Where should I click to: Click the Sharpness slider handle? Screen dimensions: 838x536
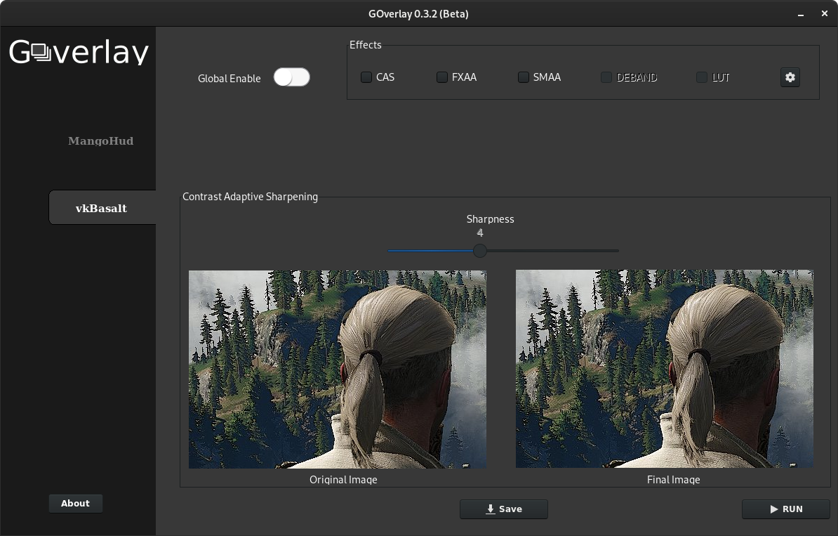pos(480,250)
